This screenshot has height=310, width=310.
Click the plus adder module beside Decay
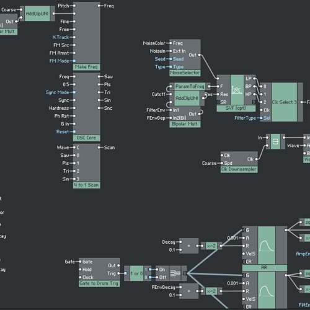coord(188,246)
